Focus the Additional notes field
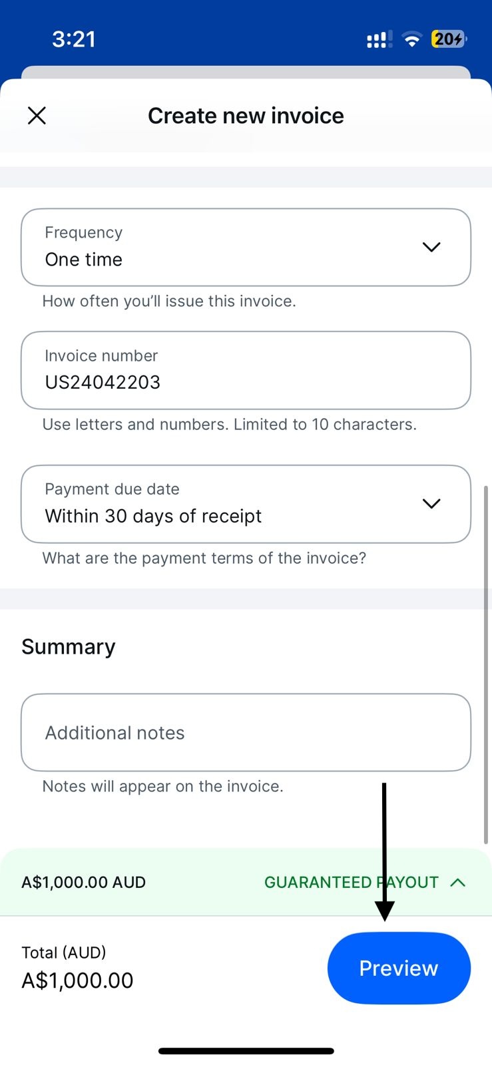This screenshot has width=492, height=1065. click(246, 733)
